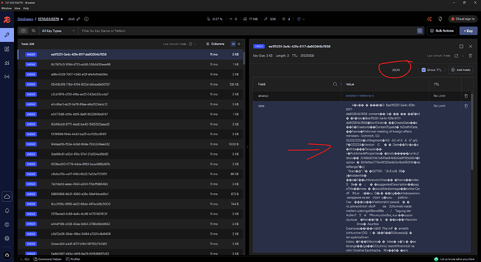The image size is (481, 262).
Task: Click 'Let us know what you think' feedback
Action: coord(455,259)
